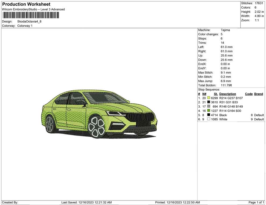Screen dimensions: 266x205
Task: Click the Black color swatch in stop sequence
Action: coord(209,115)
